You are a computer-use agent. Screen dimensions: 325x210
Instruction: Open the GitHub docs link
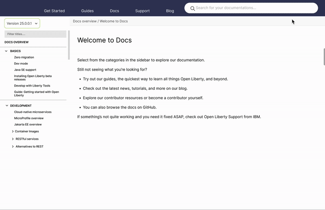pyautogui.click(x=149, y=107)
